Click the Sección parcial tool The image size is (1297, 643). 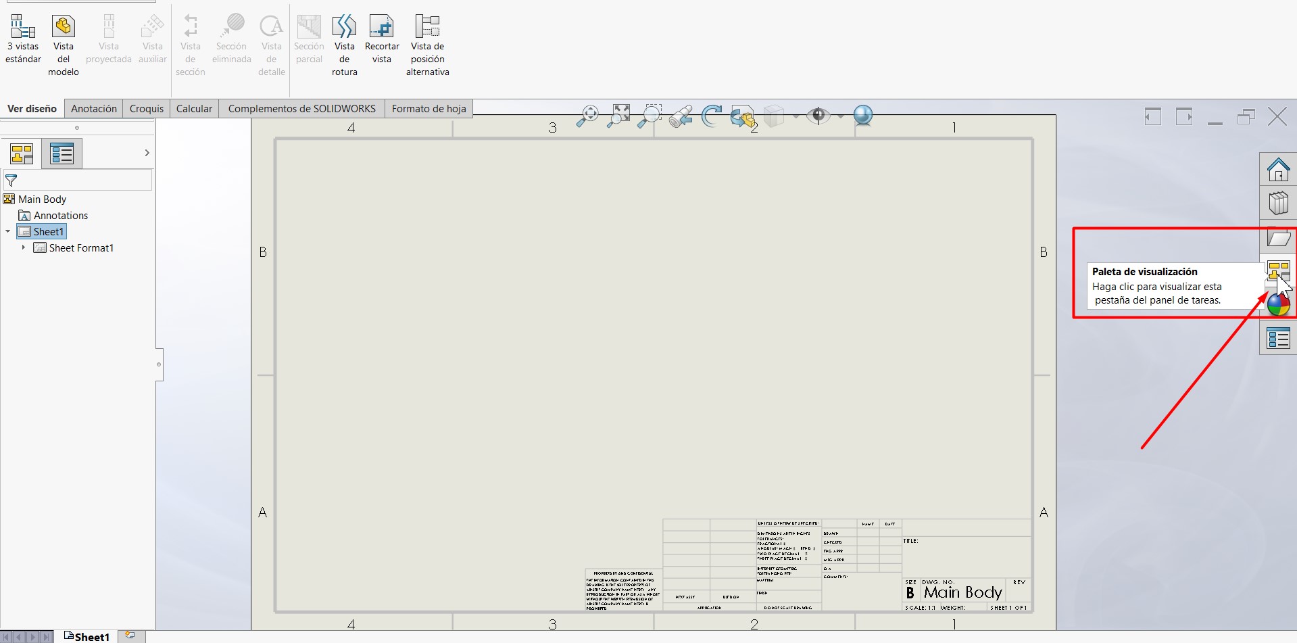[x=309, y=39]
